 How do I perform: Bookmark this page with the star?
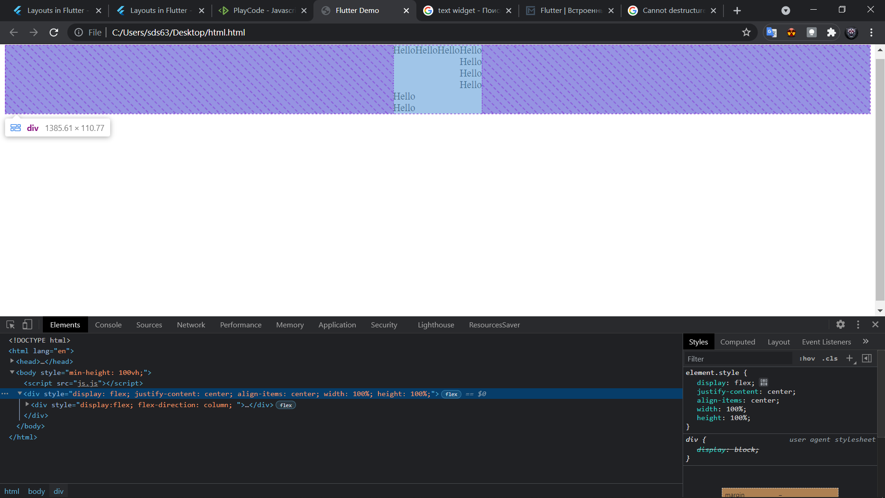point(746,32)
